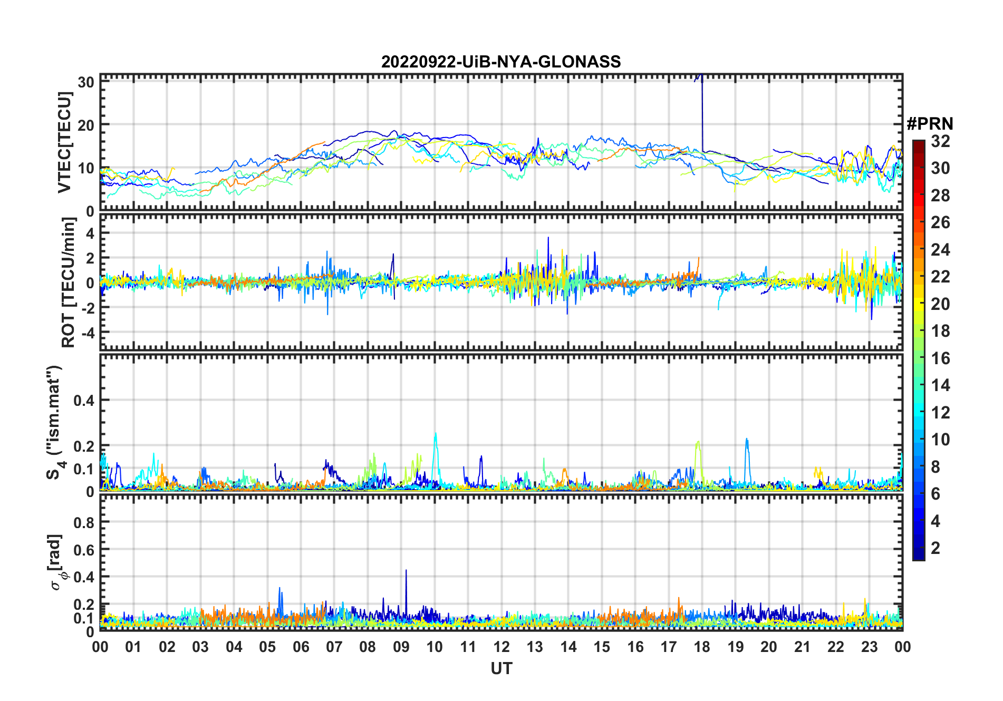Click the sigma phi [rad] axis label
This screenshot has width=1003, height=701.
coord(56,562)
